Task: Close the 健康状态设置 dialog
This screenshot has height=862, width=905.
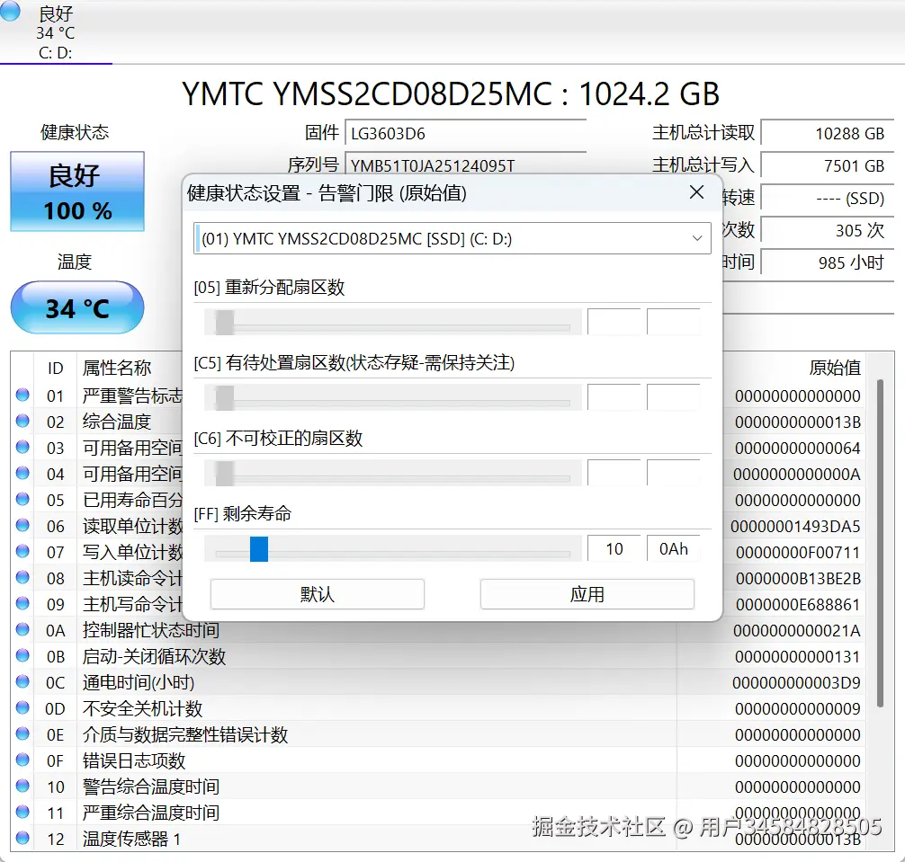Action: pos(696,192)
